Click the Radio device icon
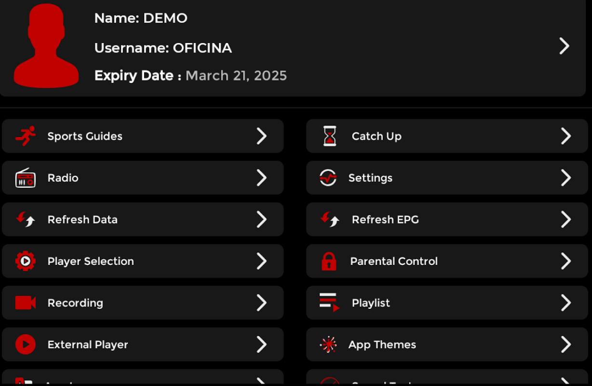The height and width of the screenshot is (386, 592). click(25, 178)
